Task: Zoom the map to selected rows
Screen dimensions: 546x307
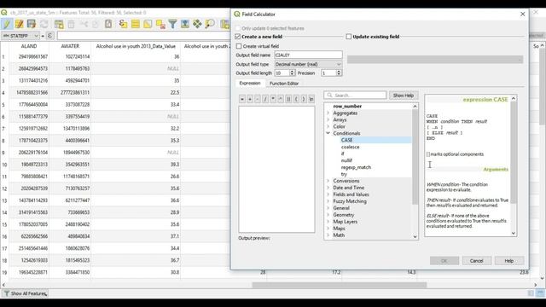Action: point(210,24)
